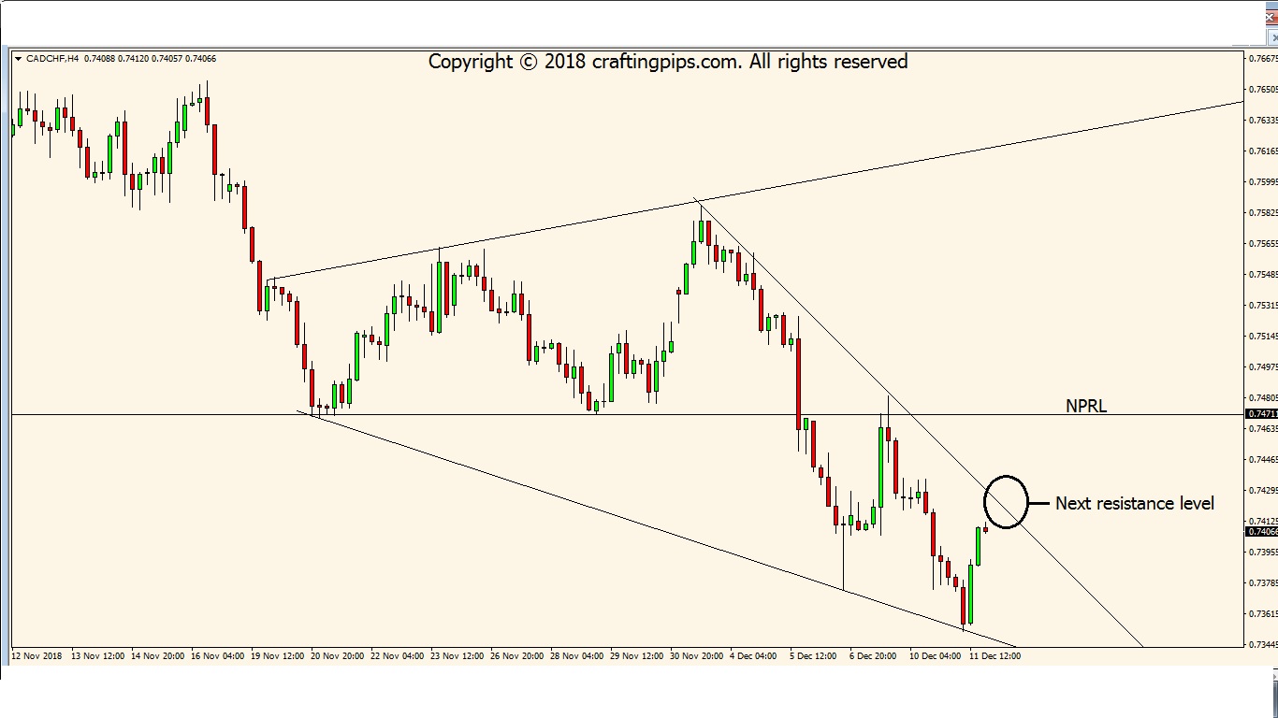Image resolution: width=1278 pixels, height=718 pixels.
Task: Click the 0.7650 price axis label
Action: [x=1263, y=90]
